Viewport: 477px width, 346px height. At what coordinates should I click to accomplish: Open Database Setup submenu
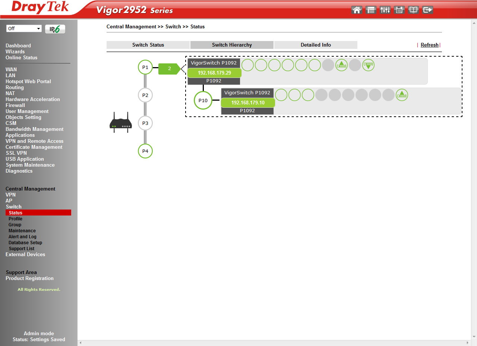25,242
